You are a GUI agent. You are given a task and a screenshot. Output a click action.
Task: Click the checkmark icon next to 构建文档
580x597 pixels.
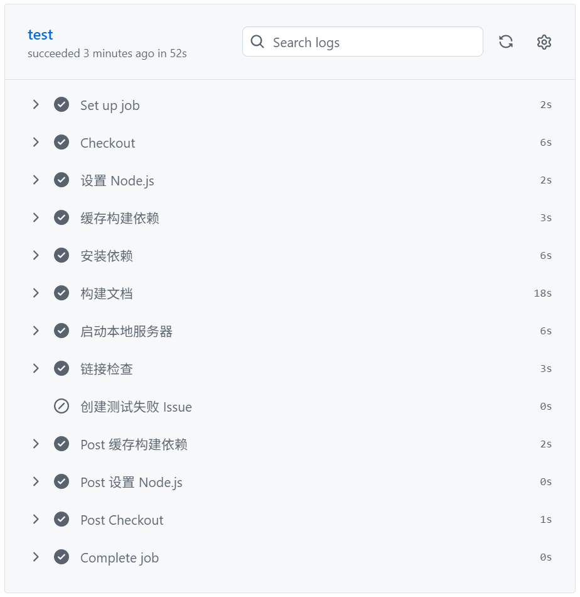[62, 293]
